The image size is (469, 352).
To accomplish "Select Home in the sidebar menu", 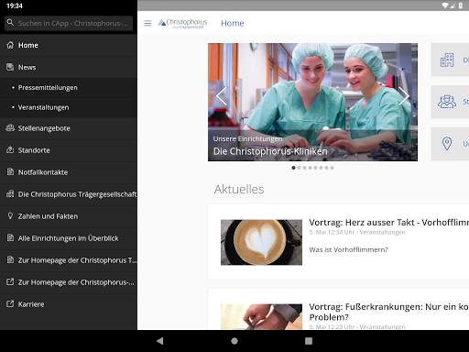I will [x=69, y=45].
